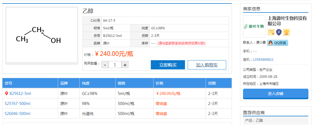The image size is (316, 125).
Task: Open QQ交谈 chat with the seller
Action: pos(277,43)
